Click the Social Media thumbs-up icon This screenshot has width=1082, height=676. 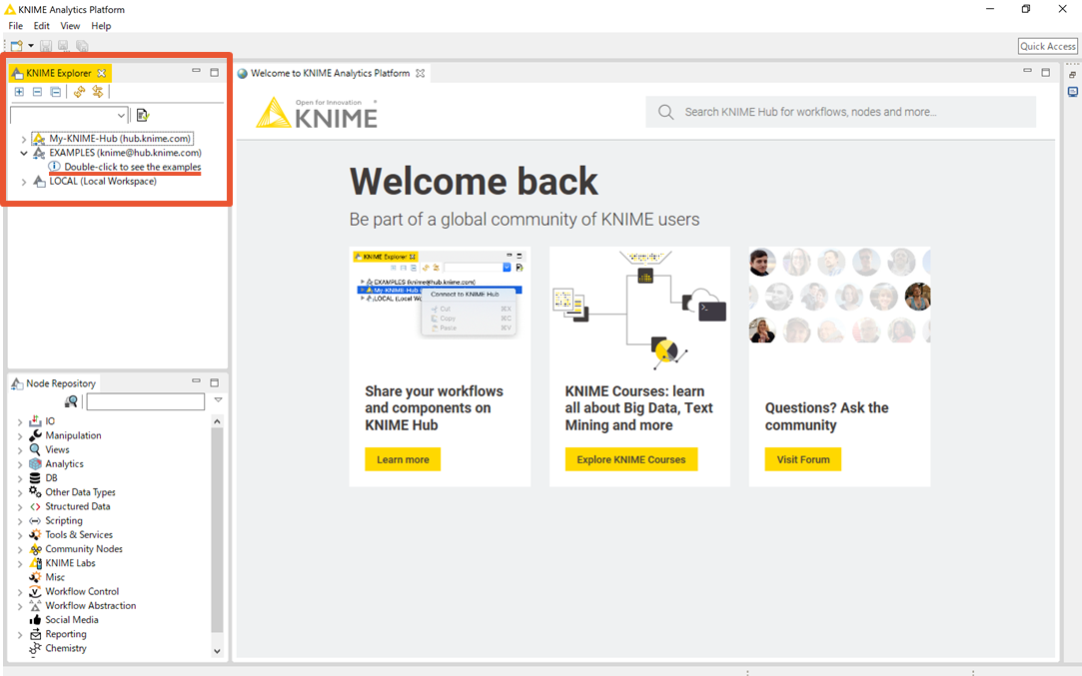35,620
